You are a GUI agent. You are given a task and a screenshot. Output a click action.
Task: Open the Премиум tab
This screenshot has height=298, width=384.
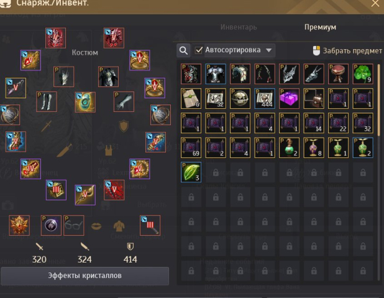pyautogui.click(x=321, y=27)
